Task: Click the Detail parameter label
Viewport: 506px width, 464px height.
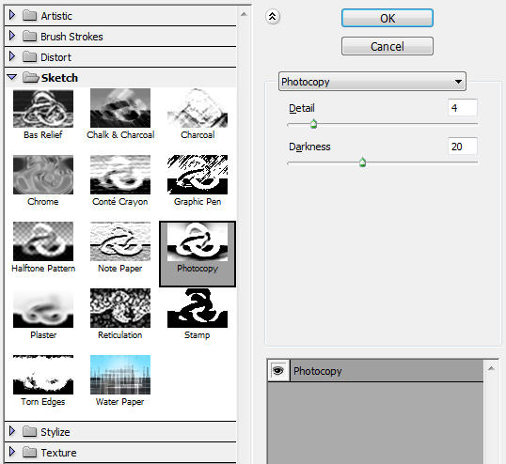Action: pos(302,108)
